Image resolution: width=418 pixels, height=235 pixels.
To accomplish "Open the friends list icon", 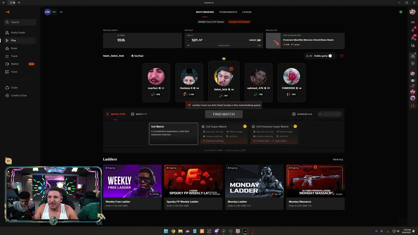I will tap(413, 38).
